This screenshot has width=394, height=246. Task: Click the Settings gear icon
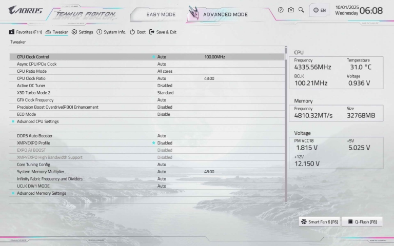(74, 32)
